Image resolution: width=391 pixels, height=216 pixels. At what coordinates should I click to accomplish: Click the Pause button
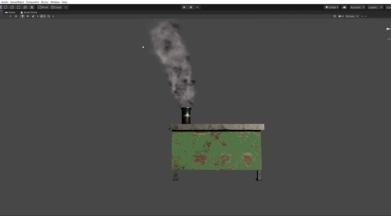tap(191, 7)
